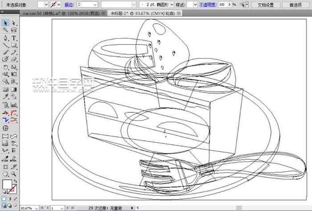The image size is (312, 211).
Task: Close the meicon50 document tab
Action: pos(103,13)
